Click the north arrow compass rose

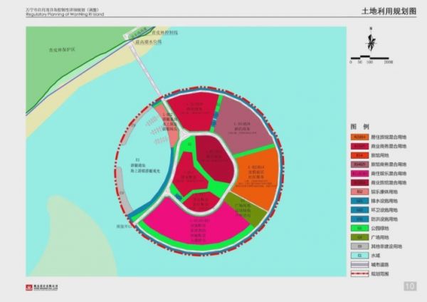click(x=371, y=40)
